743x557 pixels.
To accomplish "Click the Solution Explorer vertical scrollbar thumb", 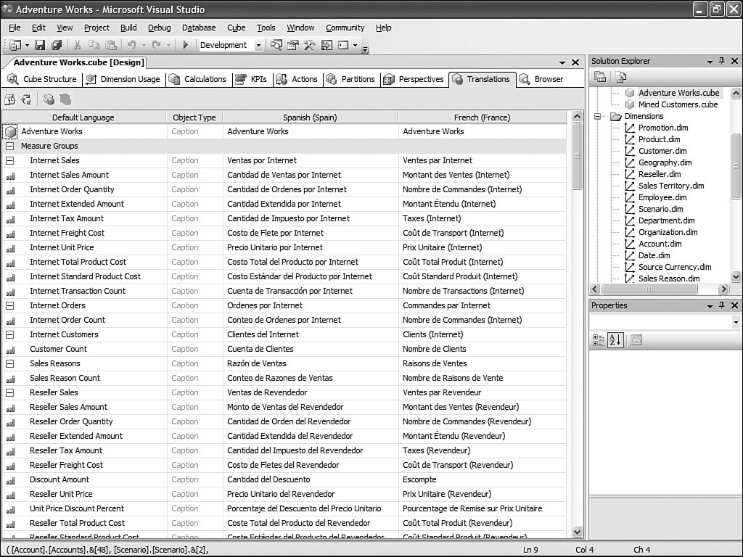I will coord(736,166).
